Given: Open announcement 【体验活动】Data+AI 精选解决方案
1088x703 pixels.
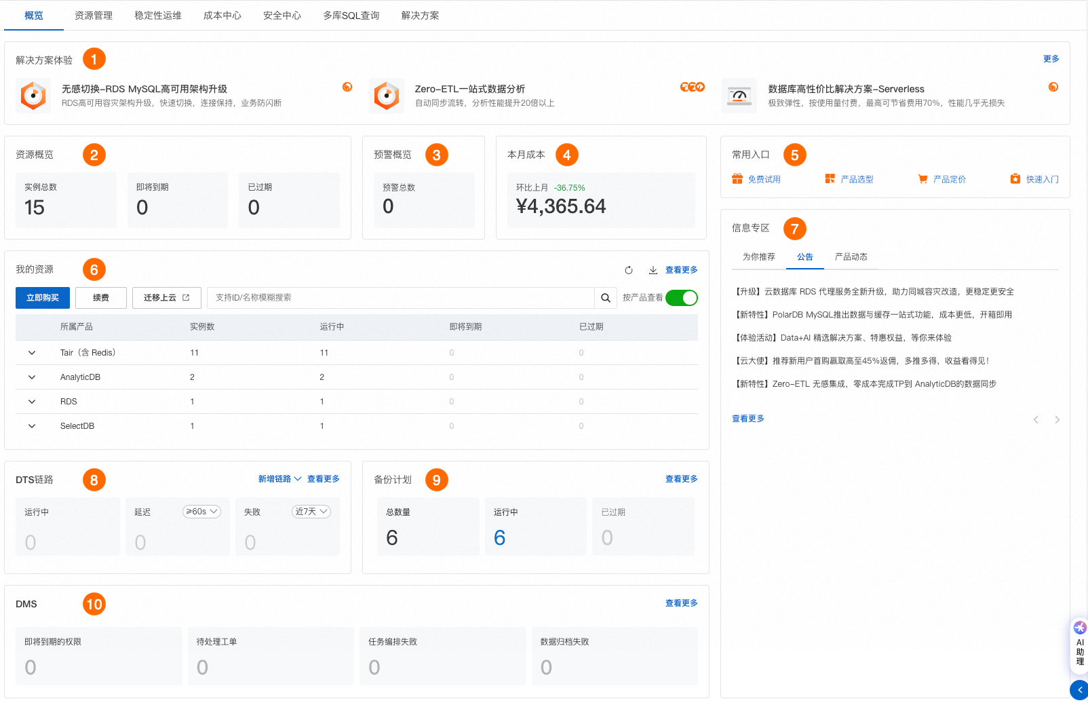Looking at the screenshot, I should [842, 338].
